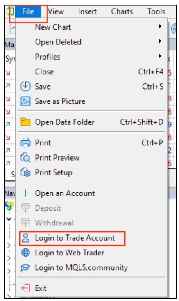Expand the Open Deleted submenu arrow
Image resolution: width=179 pixels, height=301 pixels.
point(160,41)
